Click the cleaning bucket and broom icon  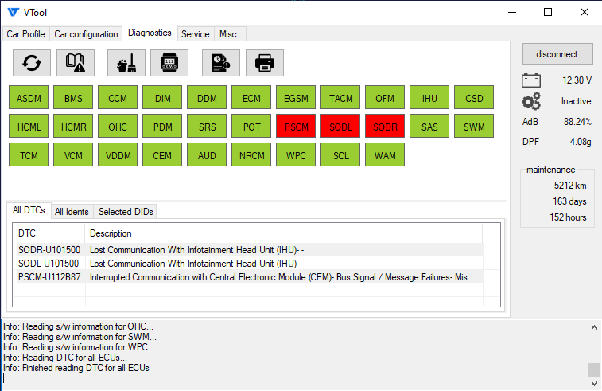tap(126, 62)
